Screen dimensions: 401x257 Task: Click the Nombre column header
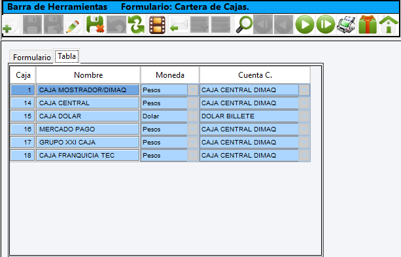click(x=88, y=75)
